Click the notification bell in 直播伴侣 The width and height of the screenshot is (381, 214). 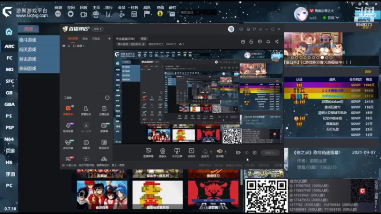268,42
